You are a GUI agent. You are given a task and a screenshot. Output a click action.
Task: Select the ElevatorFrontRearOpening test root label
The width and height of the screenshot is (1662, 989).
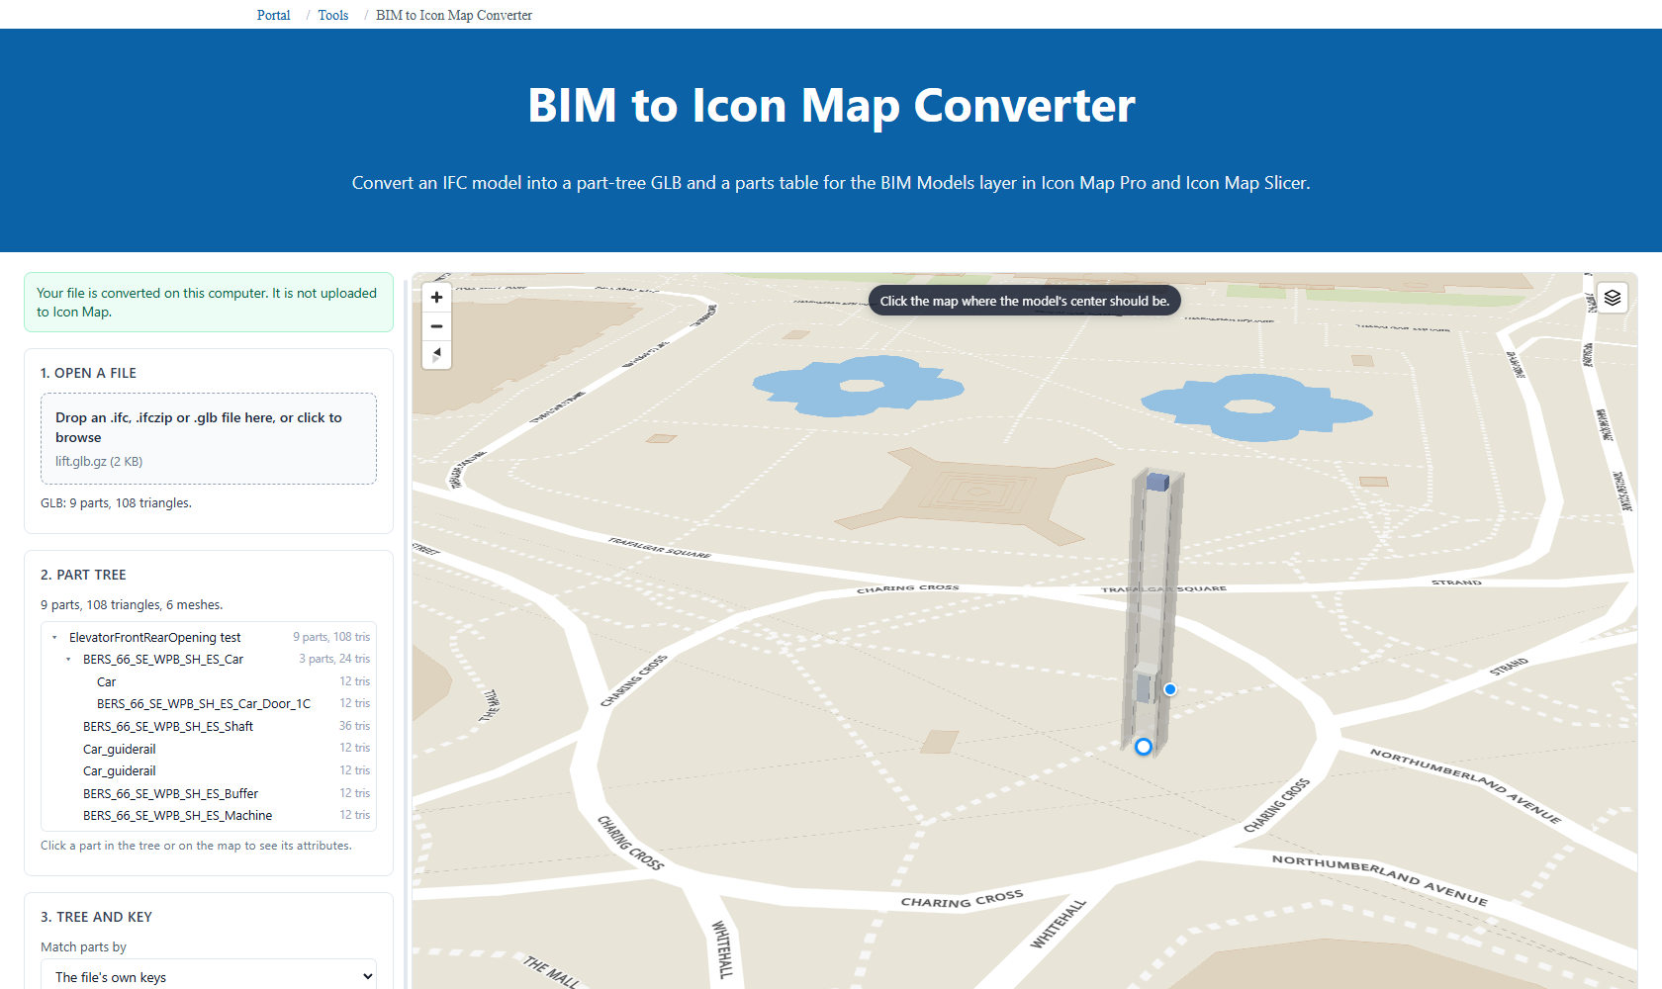(155, 638)
